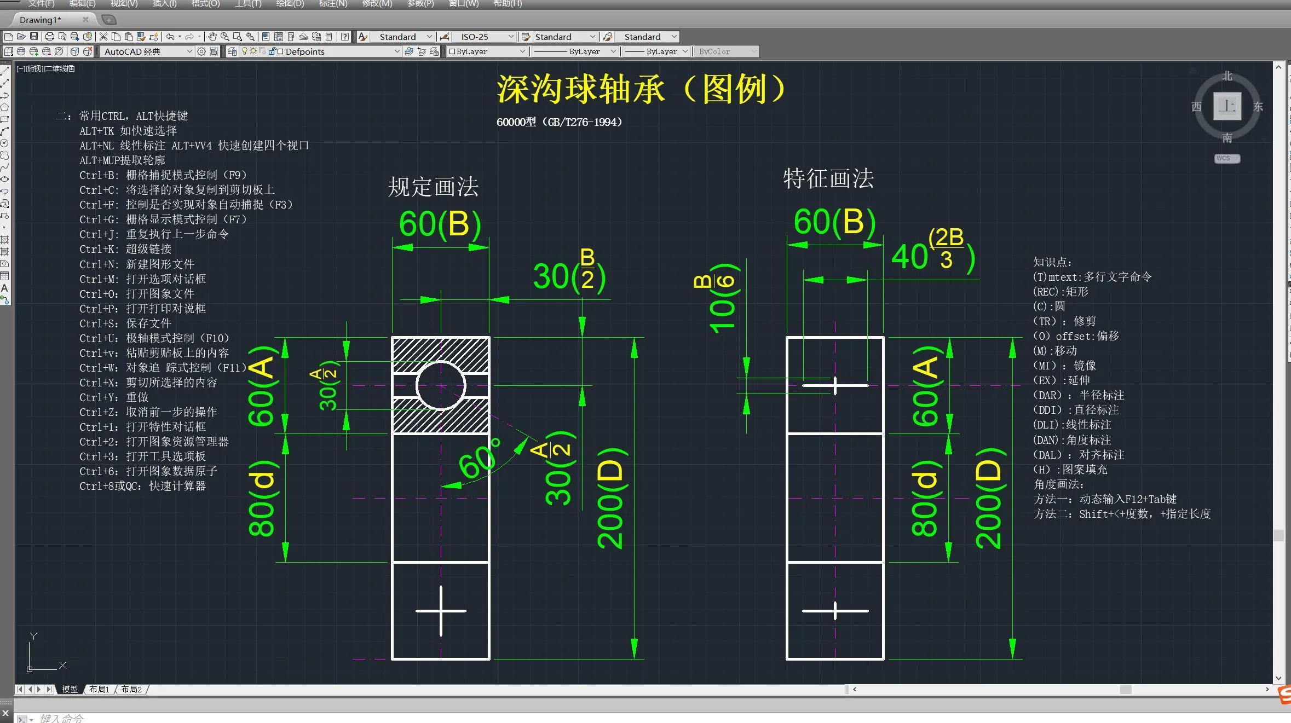Open the ByLayer linetype dropdown

click(613, 51)
